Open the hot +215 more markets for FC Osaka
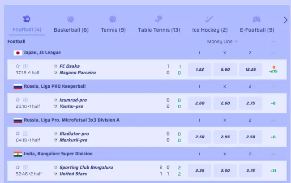The height and width of the screenshot is (183, 291). [273, 69]
